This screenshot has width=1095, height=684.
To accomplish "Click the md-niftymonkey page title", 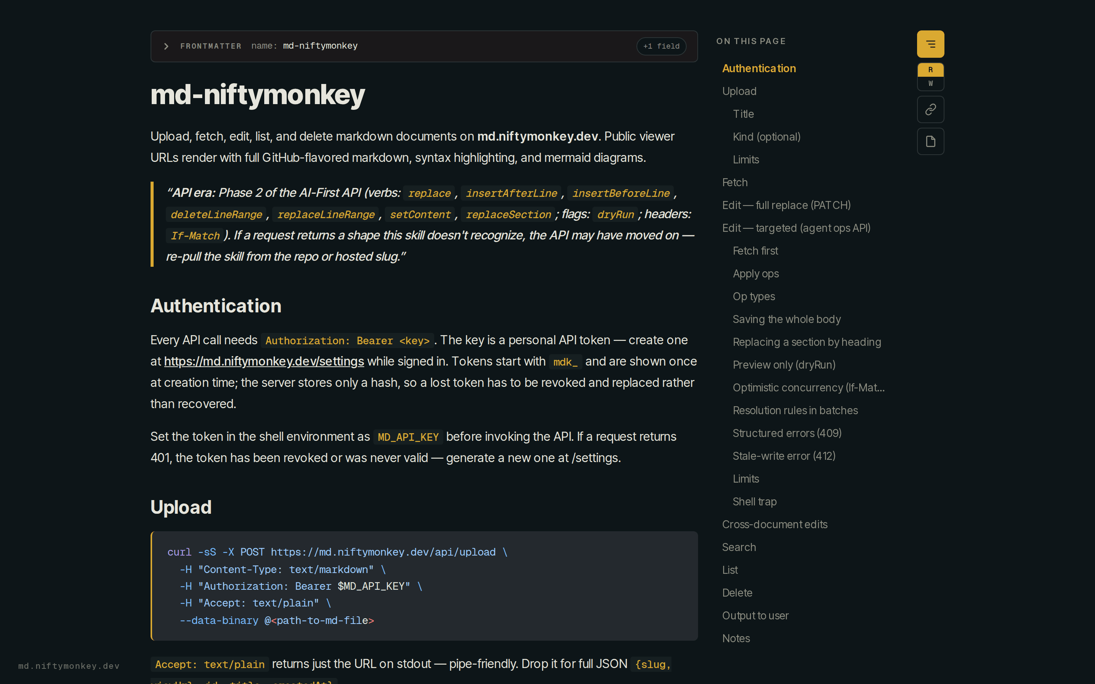I will (x=257, y=95).
